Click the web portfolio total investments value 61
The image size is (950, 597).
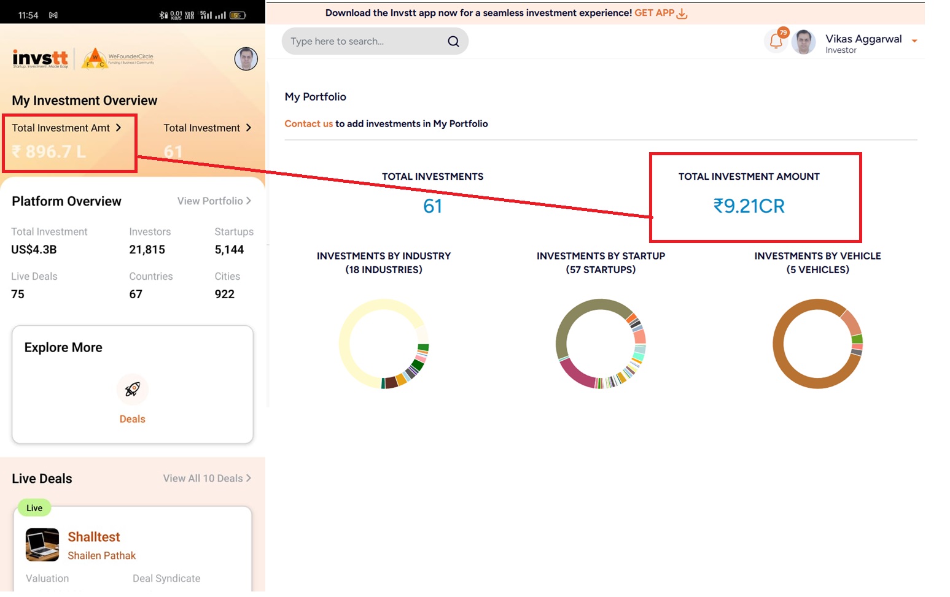click(433, 206)
